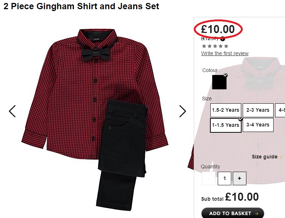Image resolution: width=285 pixels, height=218 pixels.
Task: Add the item to basket
Action: 233,213
